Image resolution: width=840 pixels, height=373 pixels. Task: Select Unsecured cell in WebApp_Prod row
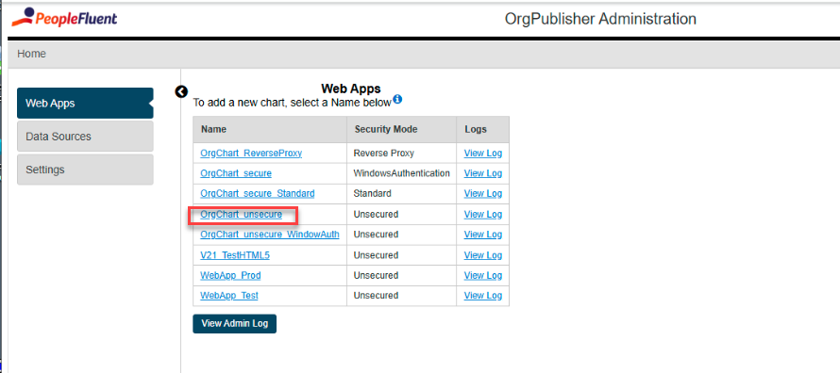[x=402, y=276]
